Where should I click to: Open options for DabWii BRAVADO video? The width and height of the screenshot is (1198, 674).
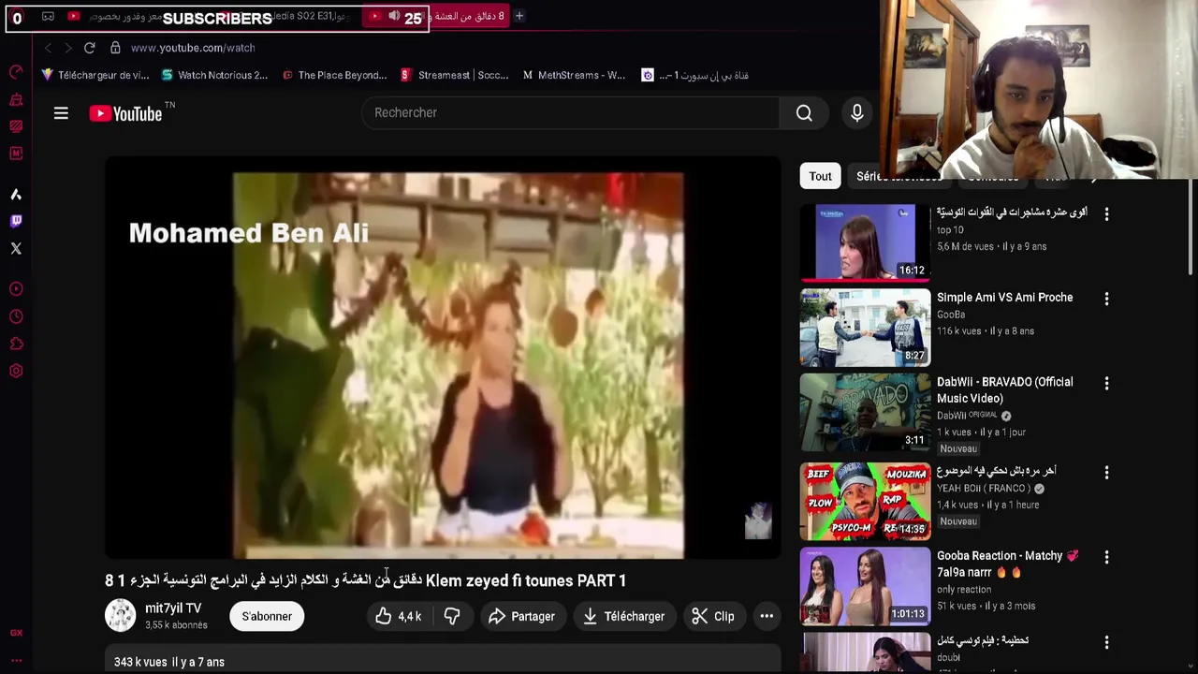coord(1106,384)
